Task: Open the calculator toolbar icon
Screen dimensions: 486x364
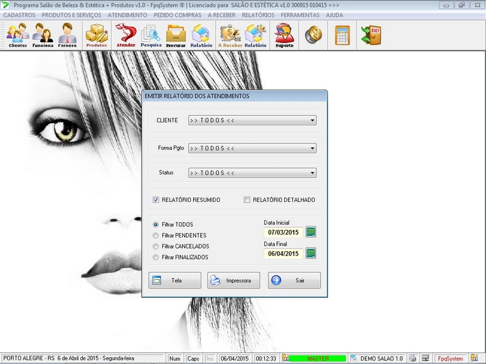Action: click(343, 35)
